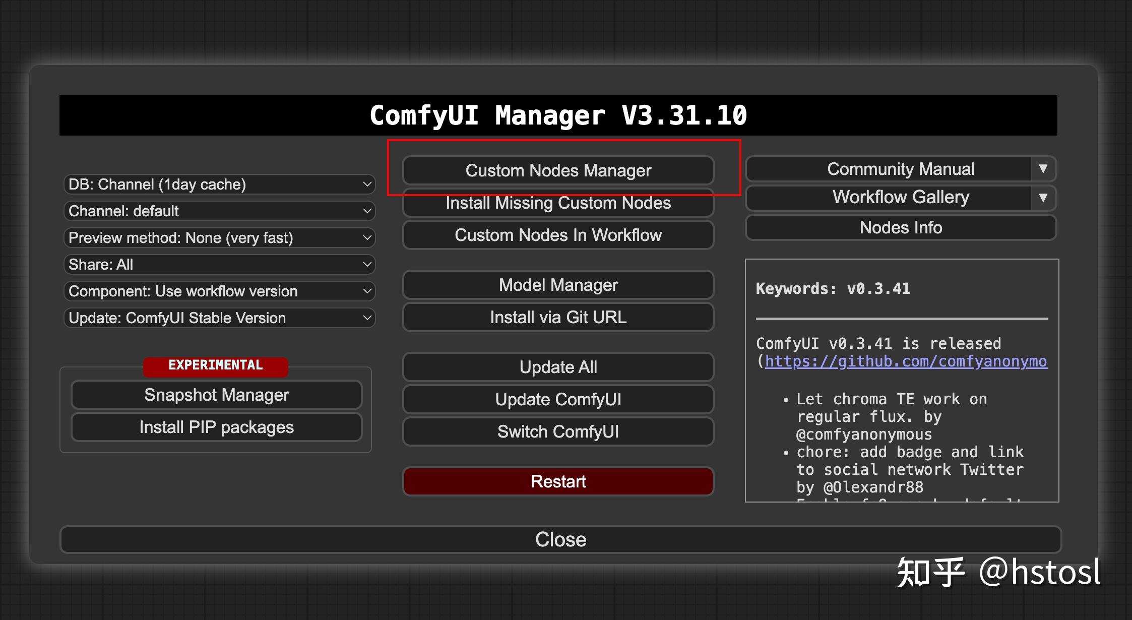Click Install PIP packages
The image size is (1132, 620).
tap(217, 427)
